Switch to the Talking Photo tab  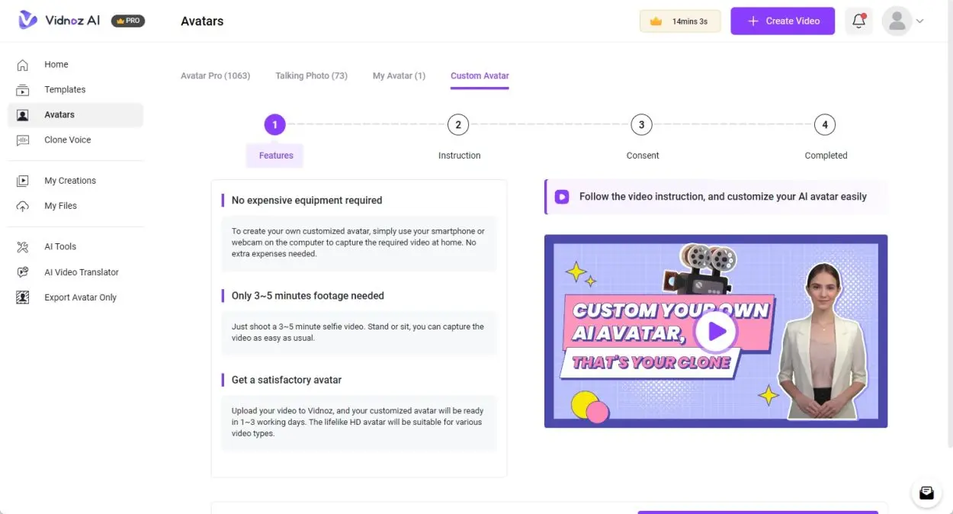tap(311, 75)
